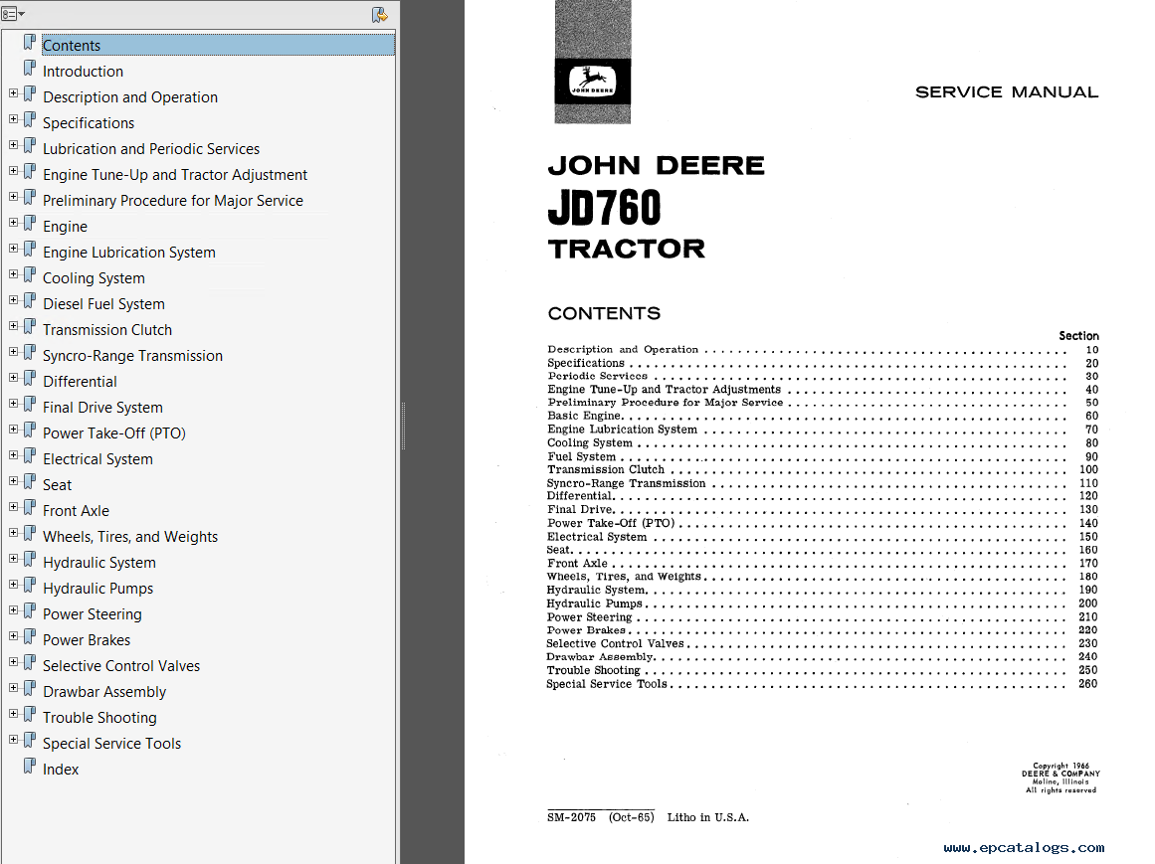Jump to Cooling System section
The height and width of the screenshot is (864, 1155).
click(94, 278)
